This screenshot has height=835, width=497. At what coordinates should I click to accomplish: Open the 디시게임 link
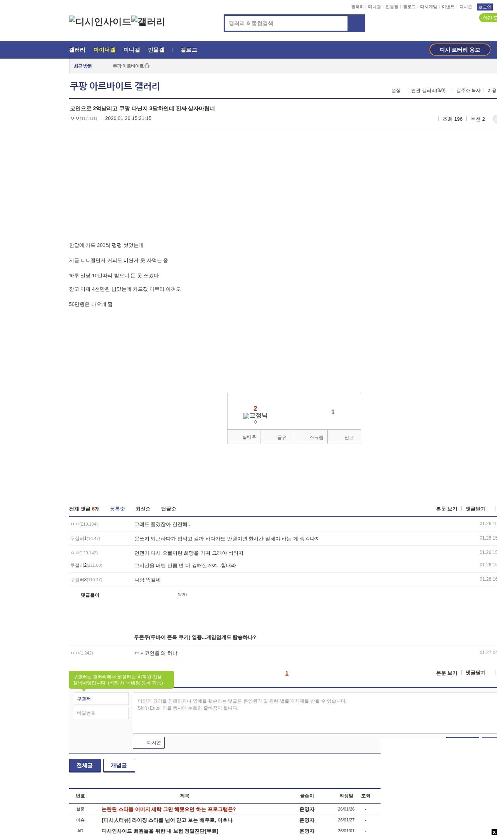click(x=429, y=7)
